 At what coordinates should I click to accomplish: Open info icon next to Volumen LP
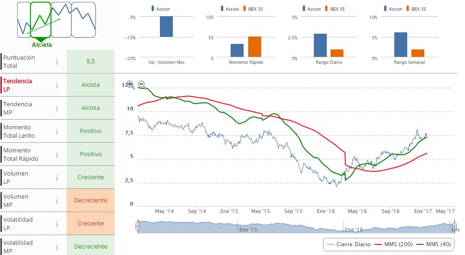57,178
